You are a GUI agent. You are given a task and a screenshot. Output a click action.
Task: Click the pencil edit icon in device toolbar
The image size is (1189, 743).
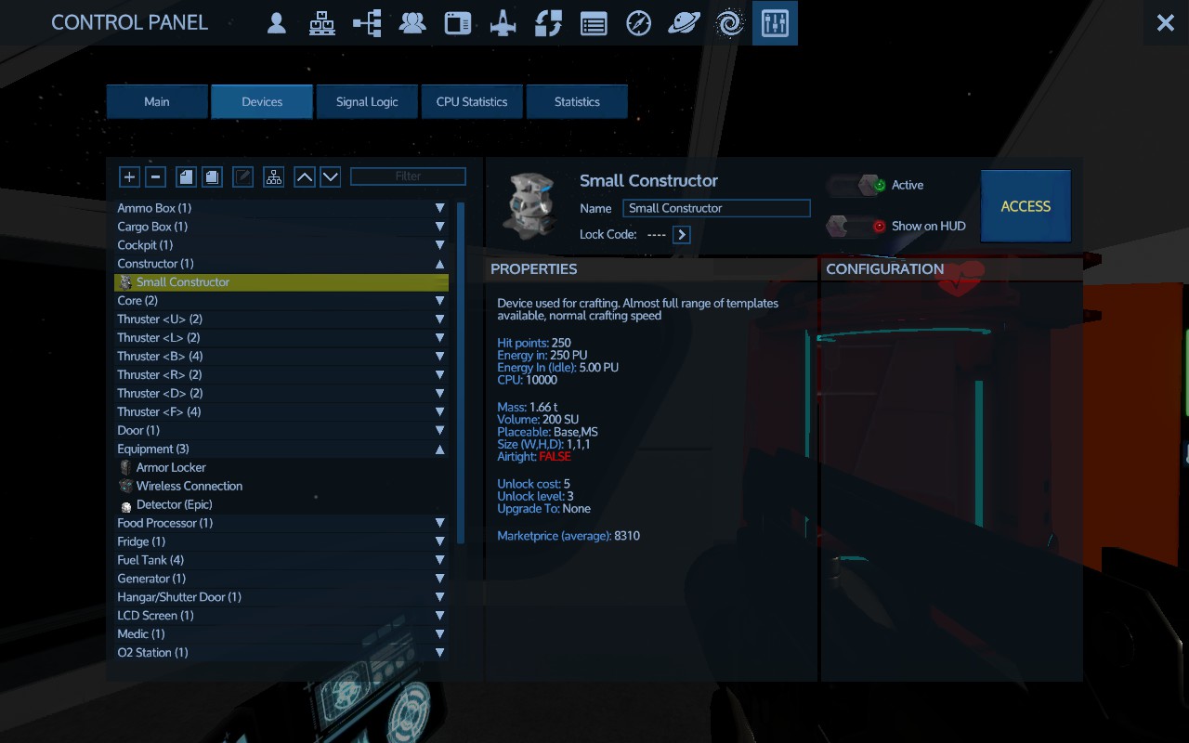click(x=243, y=176)
